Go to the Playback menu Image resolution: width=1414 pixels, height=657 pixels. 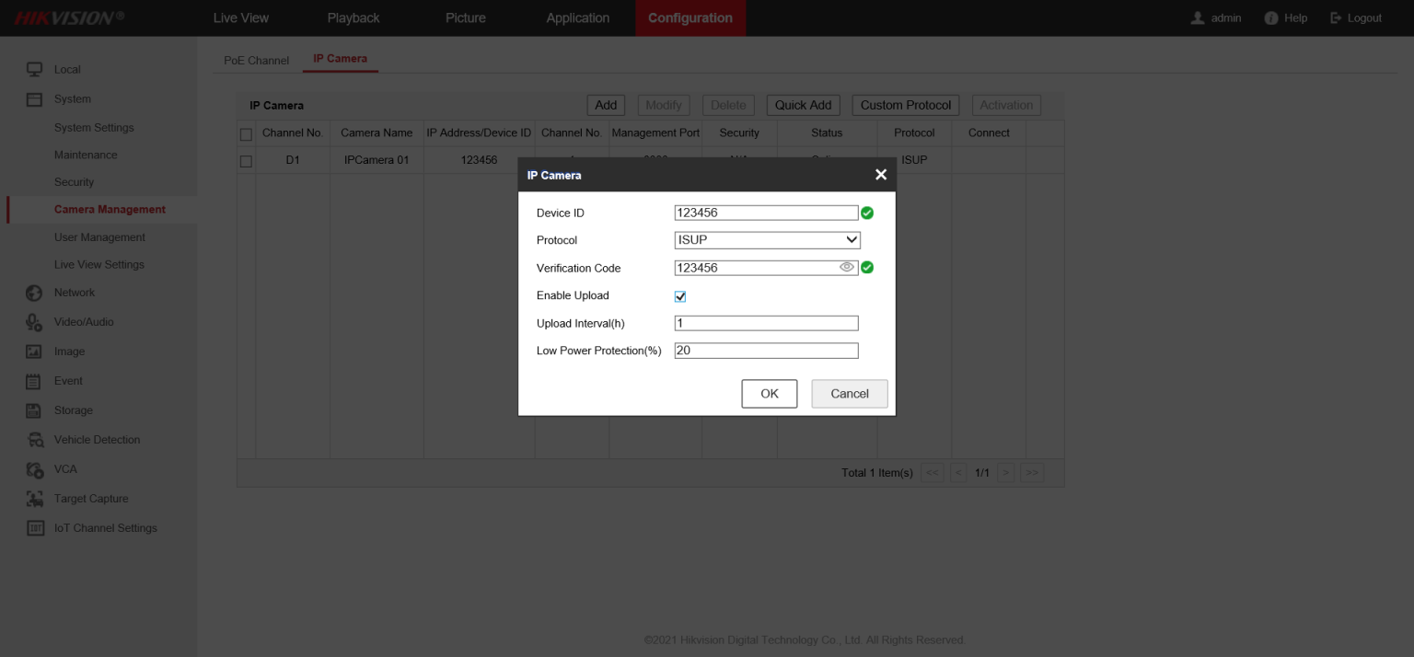(x=353, y=17)
